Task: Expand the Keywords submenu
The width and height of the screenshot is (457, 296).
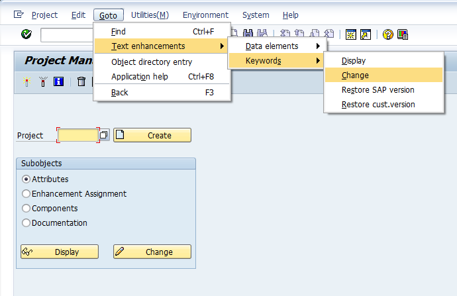Action: coord(276,61)
